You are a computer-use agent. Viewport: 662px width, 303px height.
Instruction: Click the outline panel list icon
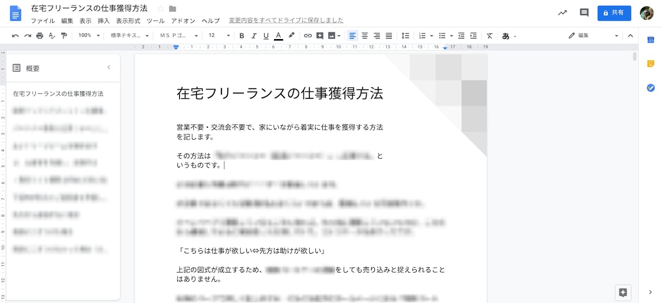click(16, 68)
